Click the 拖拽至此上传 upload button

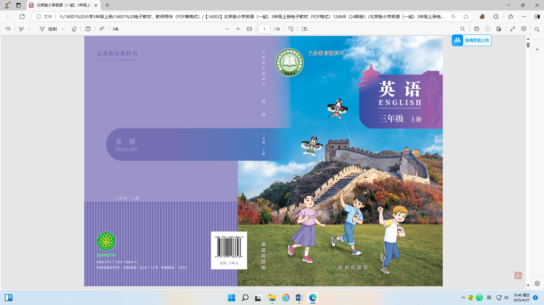point(471,40)
